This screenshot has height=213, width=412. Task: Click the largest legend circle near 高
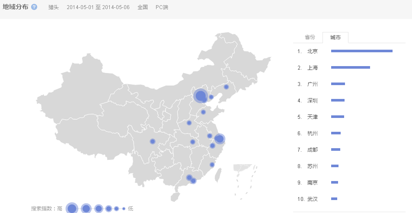(72, 209)
